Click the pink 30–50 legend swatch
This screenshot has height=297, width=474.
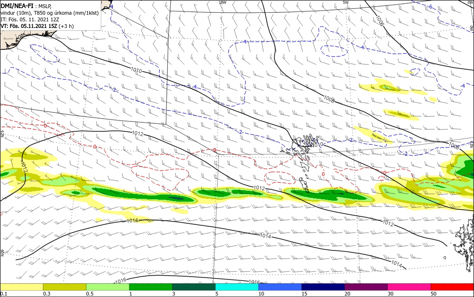pyautogui.click(x=410, y=287)
